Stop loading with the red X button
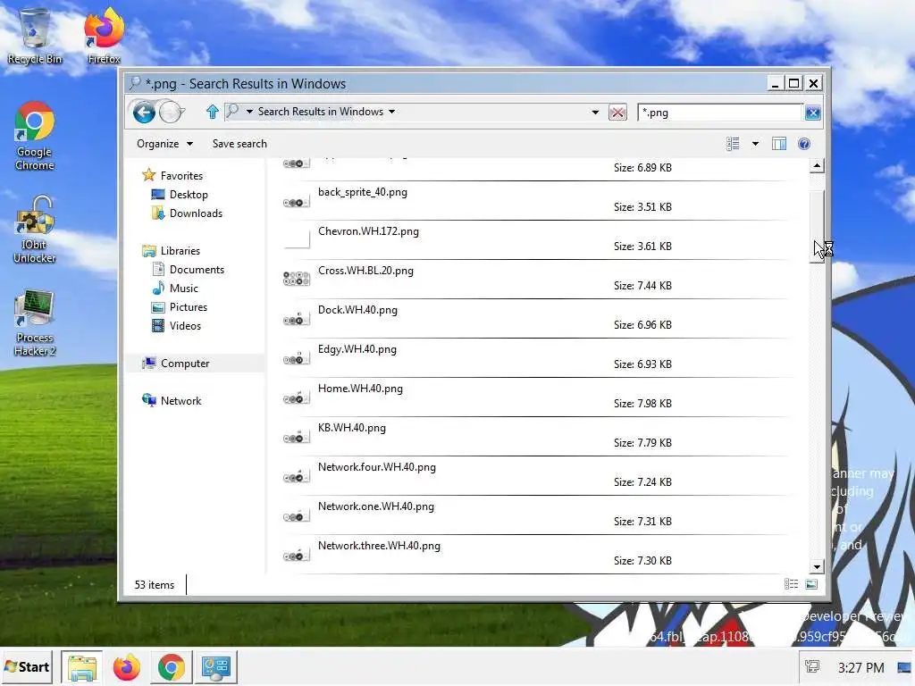915x686 pixels. 617,113
